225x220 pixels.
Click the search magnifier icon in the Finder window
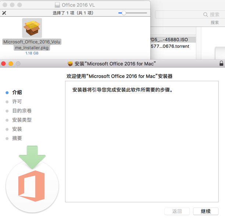pos(206,14)
